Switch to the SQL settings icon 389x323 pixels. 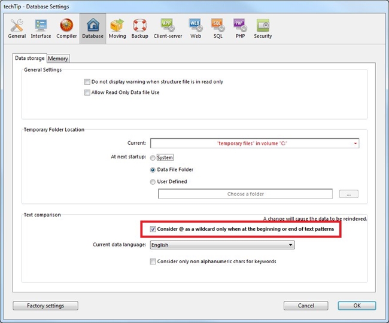tap(217, 28)
